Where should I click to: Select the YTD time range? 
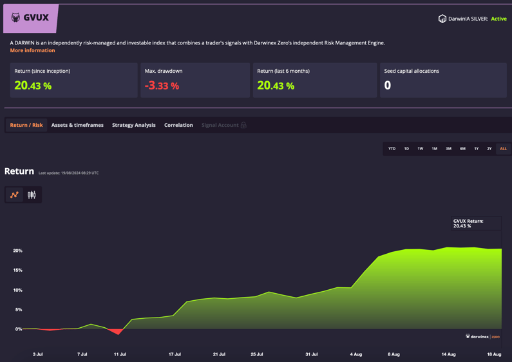pos(392,149)
